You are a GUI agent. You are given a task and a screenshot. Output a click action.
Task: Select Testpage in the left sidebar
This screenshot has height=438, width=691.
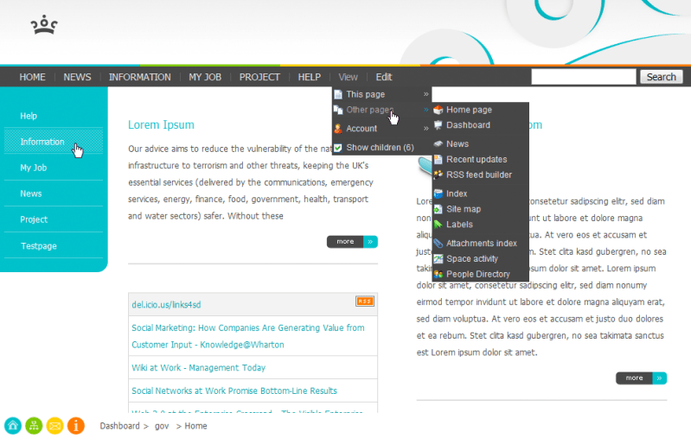tap(39, 246)
